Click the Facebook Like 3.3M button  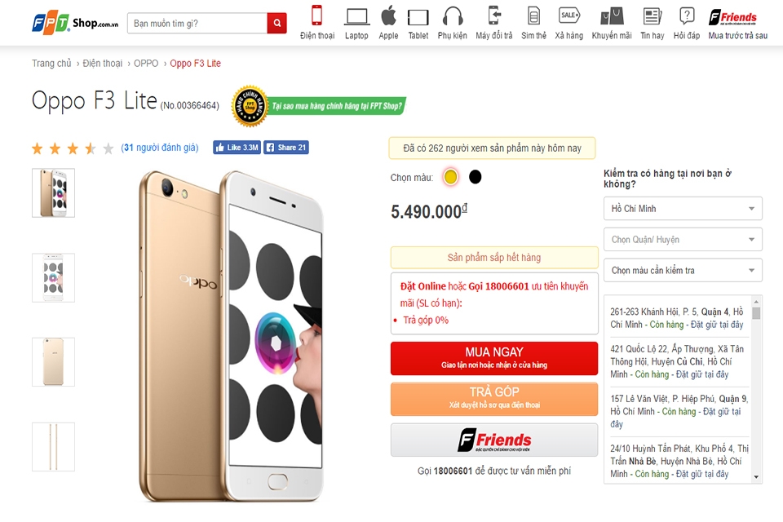click(x=237, y=148)
